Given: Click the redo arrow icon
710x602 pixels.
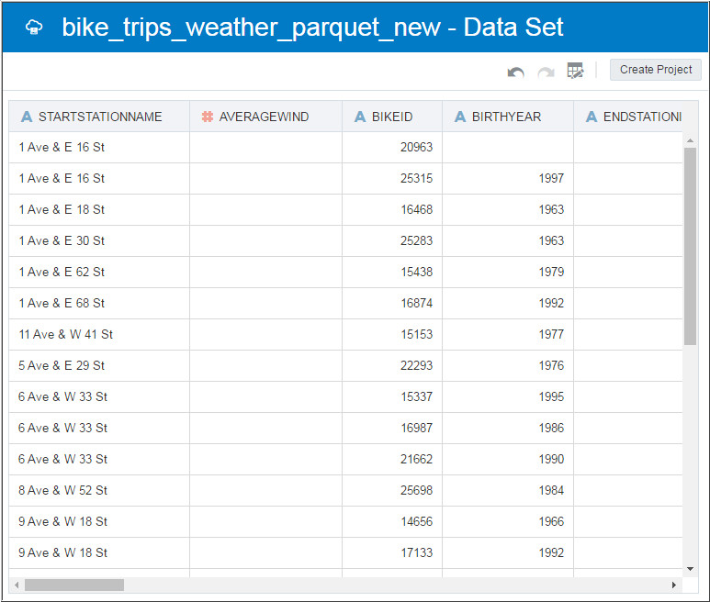Looking at the screenshot, I should 546,71.
